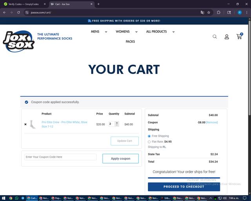The height and width of the screenshot is (201, 251).
Task: Open the shopping cart icon in header
Action: coord(239,36)
